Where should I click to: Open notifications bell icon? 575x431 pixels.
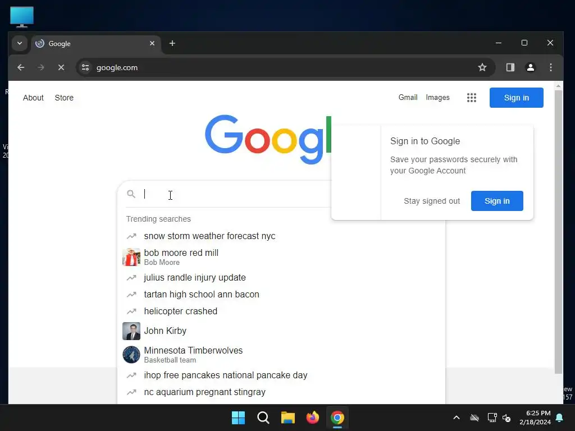coord(560,418)
